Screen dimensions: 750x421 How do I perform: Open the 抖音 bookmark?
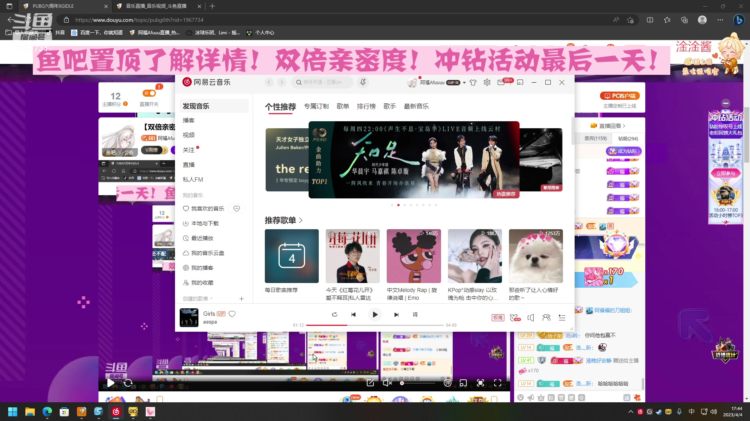56,33
